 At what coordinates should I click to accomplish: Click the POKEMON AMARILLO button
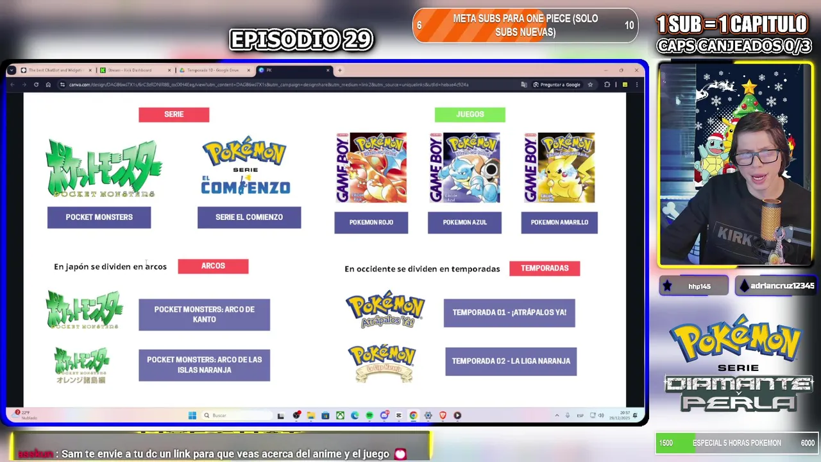pyautogui.click(x=559, y=222)
